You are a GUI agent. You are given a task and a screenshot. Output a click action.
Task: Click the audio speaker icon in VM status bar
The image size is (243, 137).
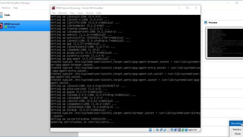click(158, 130)
